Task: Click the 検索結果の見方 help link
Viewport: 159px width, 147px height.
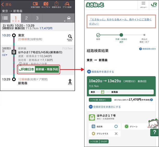Action: coord(148,49)
